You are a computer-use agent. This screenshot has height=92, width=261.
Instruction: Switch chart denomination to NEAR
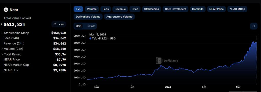click(x=91, y=26)
